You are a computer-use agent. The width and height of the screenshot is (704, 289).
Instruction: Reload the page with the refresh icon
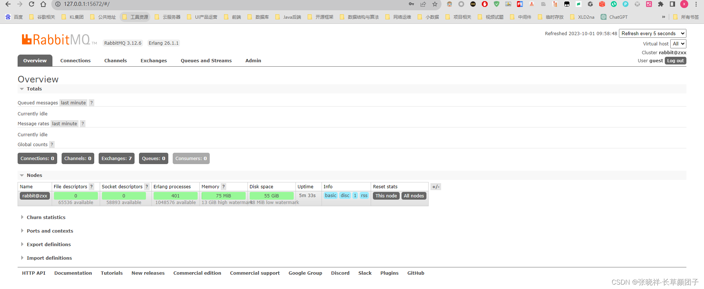pos(32,4)
